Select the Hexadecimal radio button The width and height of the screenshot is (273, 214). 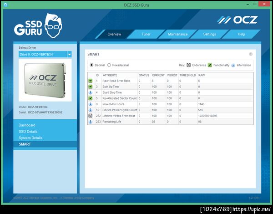tap(109, 65)
